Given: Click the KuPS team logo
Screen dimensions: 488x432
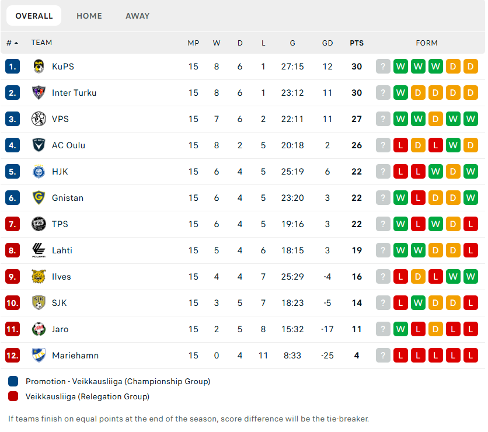Looking at the screenshot, I should (x=39, y=67).
